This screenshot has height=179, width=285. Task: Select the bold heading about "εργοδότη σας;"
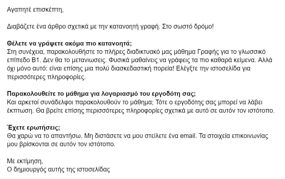point(102,93)
